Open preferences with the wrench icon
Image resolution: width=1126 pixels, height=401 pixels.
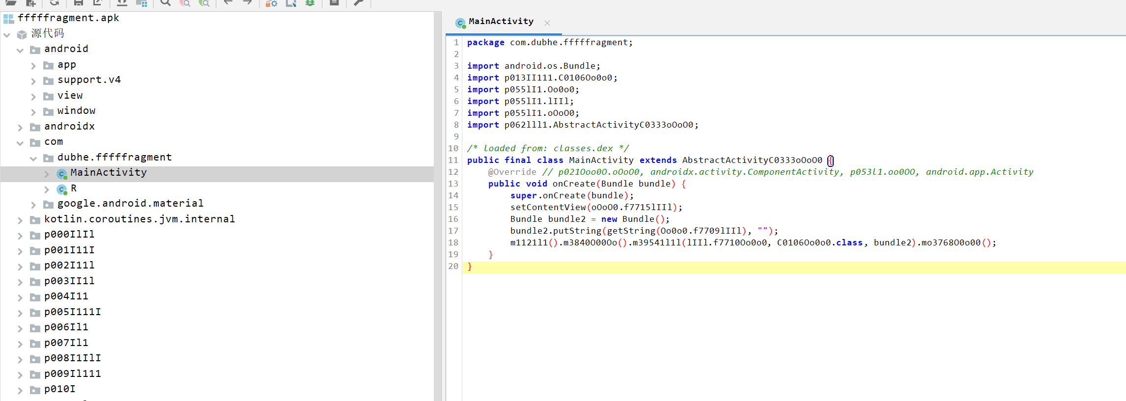pyautogui.click(x=359, y=3)
